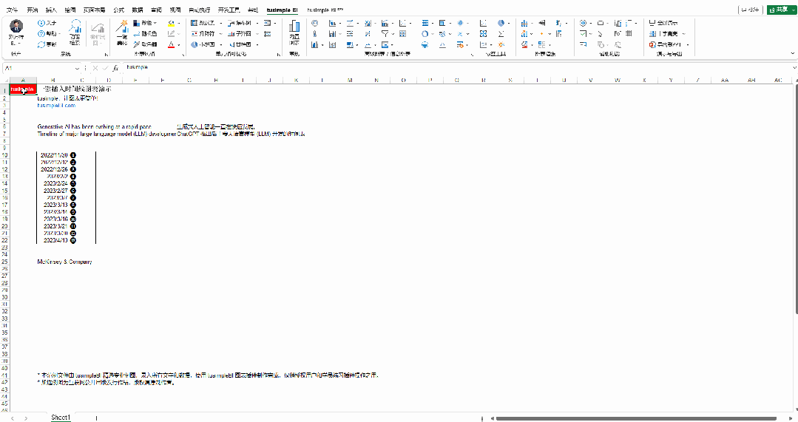The width and height of the screenshot is (798, 422).
Task: Click the fx insert function icon
Action: [116, 68]
